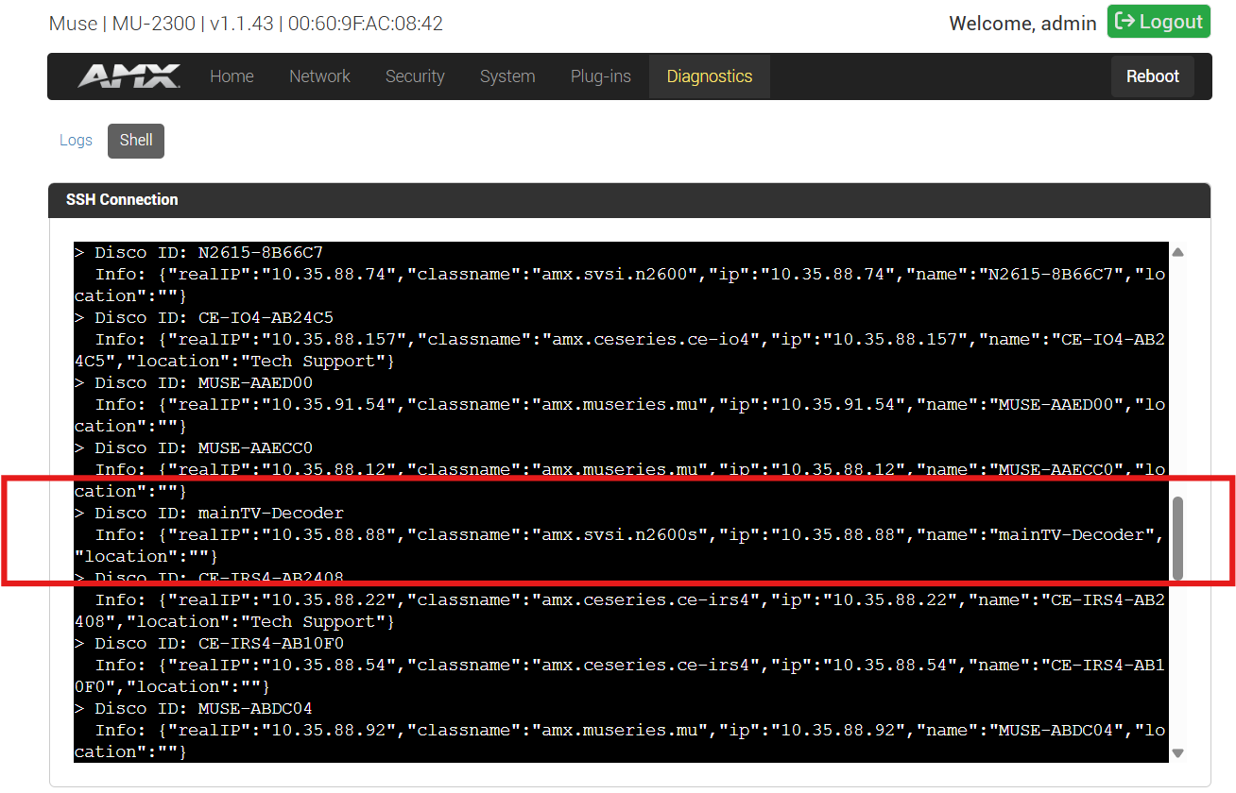Click the Reboot button

tap(1152, 76)
